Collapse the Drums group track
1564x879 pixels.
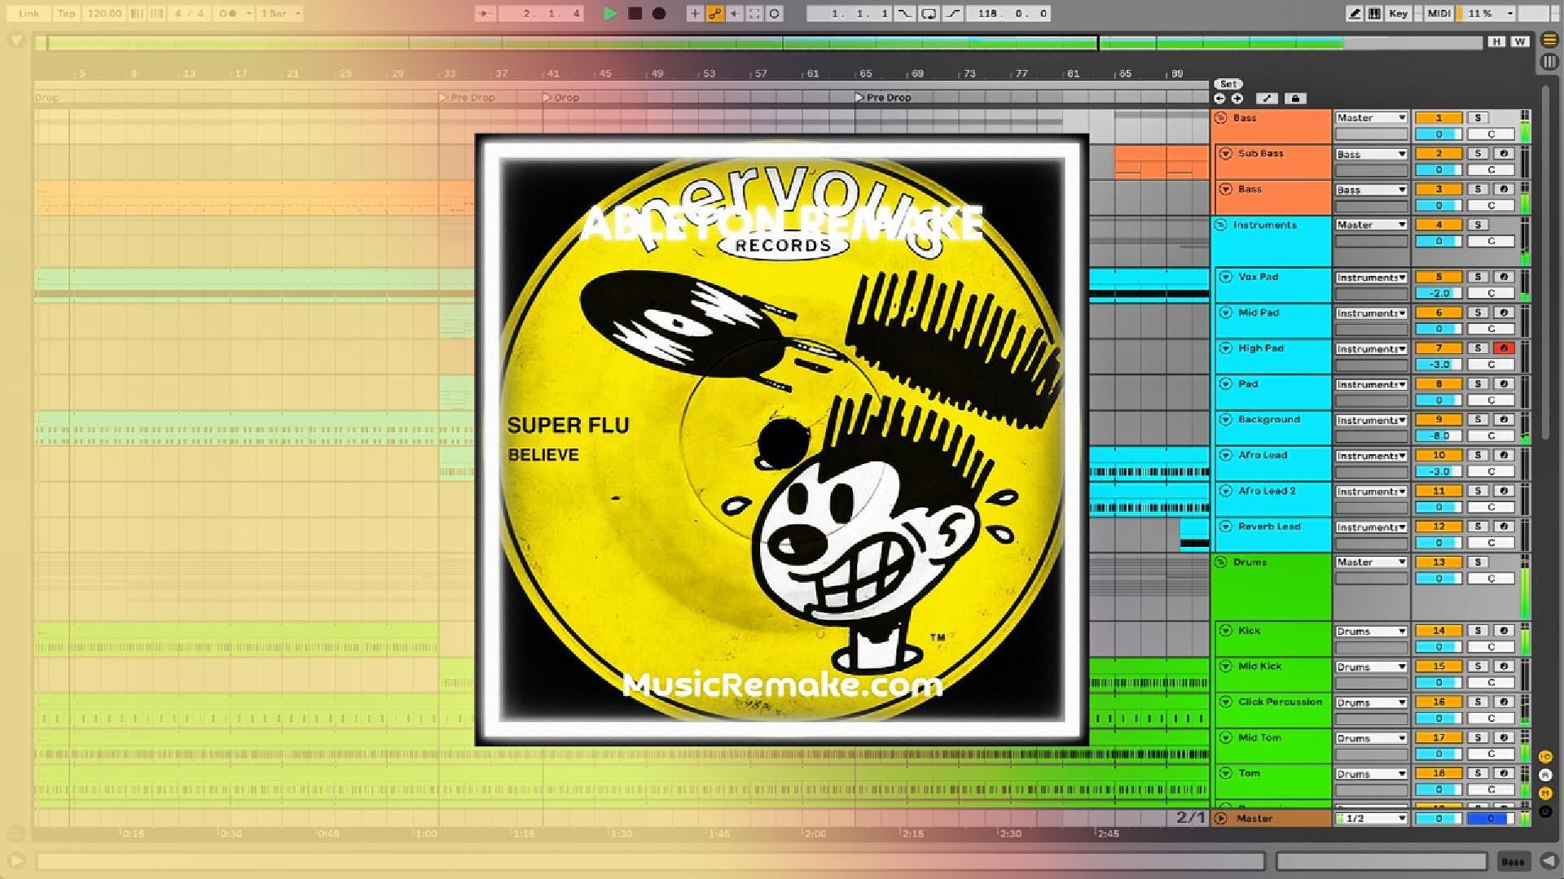pyautogui.click(x=1220, y=562)
